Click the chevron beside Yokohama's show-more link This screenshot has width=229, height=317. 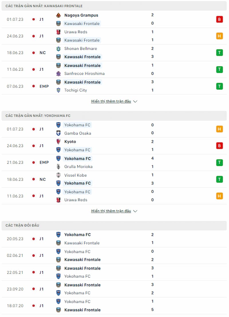pyautogui.click(x=135, y=211)
